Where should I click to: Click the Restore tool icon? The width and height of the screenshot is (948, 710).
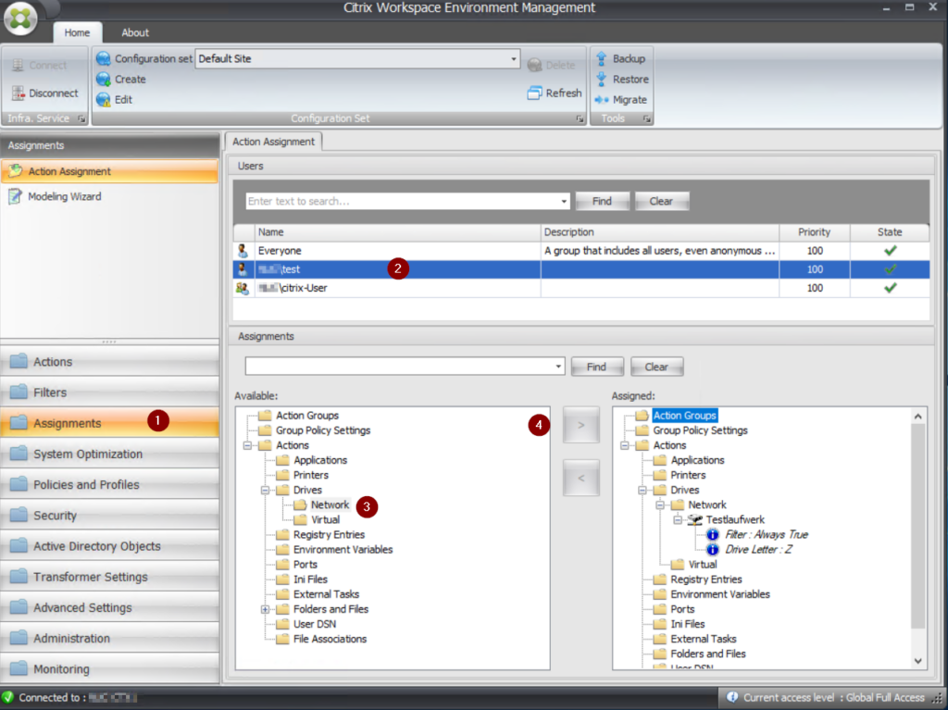pyautogui.click(x=602, y=80)
